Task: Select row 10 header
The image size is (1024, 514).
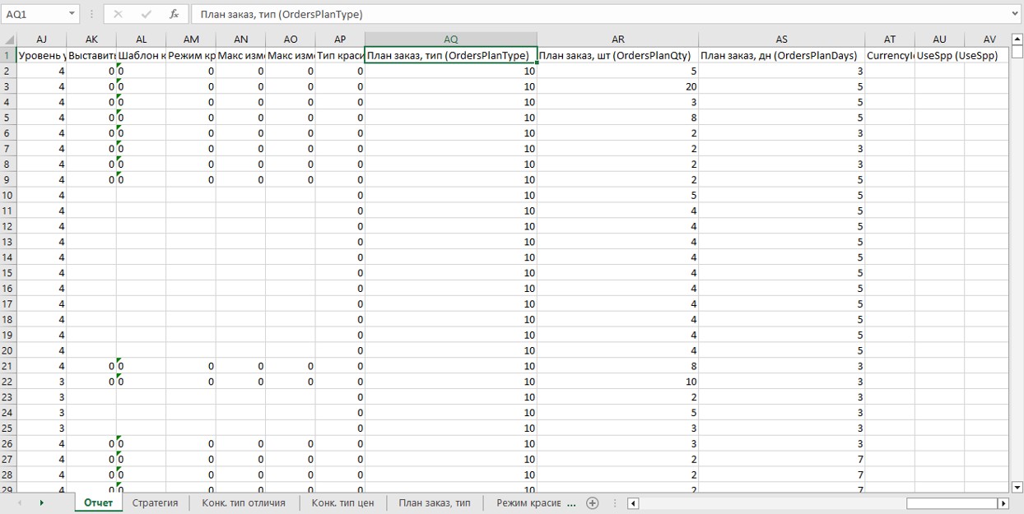Action: 8,195
